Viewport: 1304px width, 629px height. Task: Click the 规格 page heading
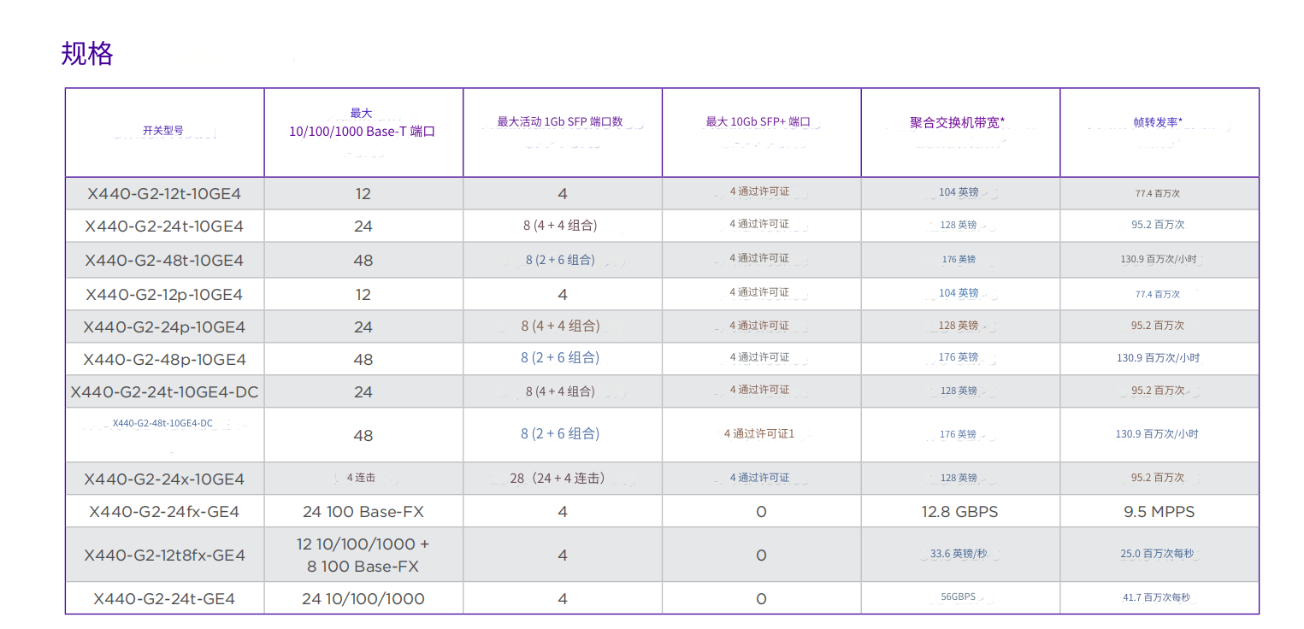tap(87, 54)
